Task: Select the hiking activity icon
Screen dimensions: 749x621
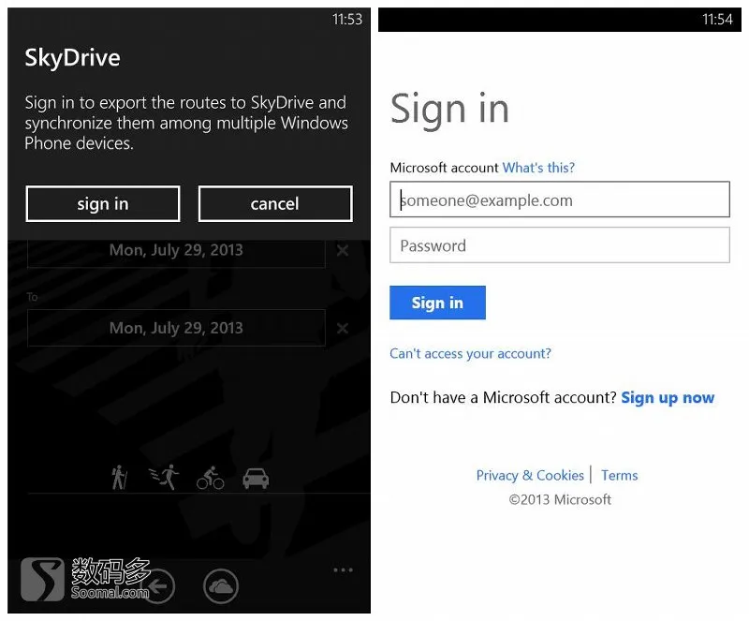Action: point(119,477)
